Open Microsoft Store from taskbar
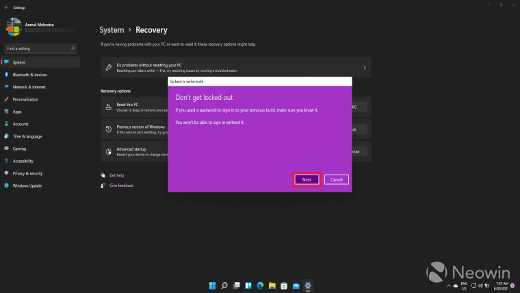The height and width of the screenshot is (293, 520). coord(284,285)
